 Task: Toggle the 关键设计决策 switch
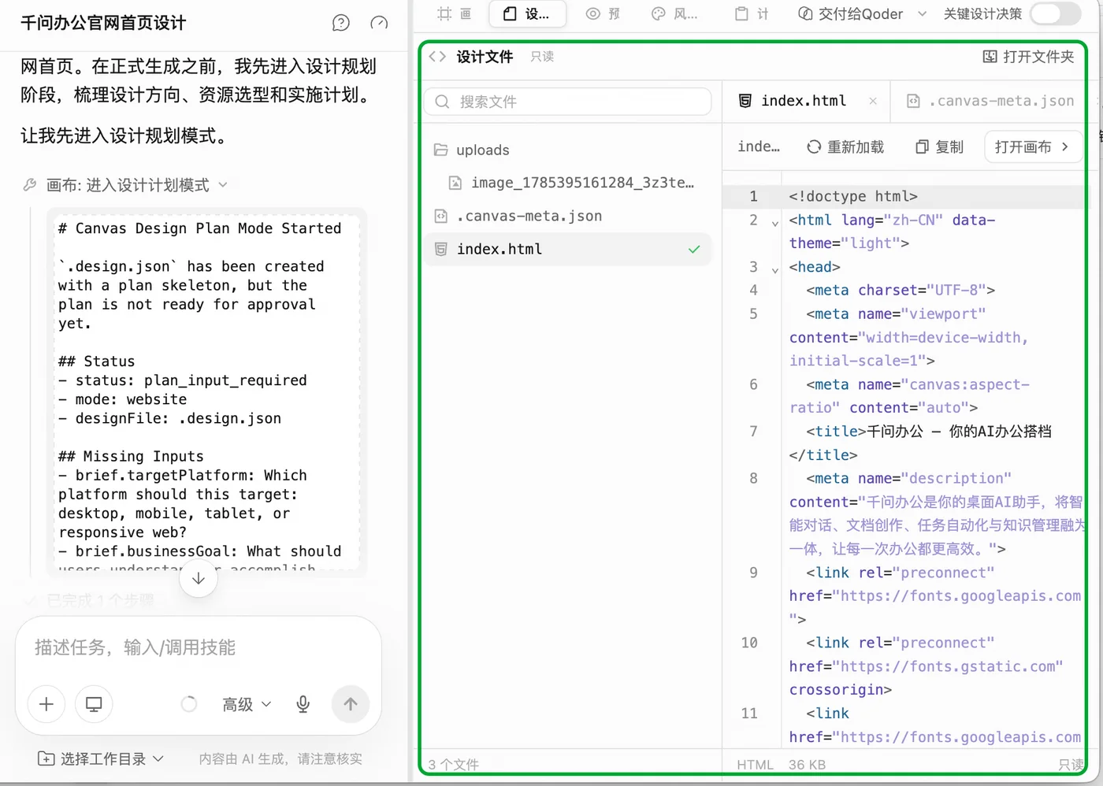coord(1056,13)
